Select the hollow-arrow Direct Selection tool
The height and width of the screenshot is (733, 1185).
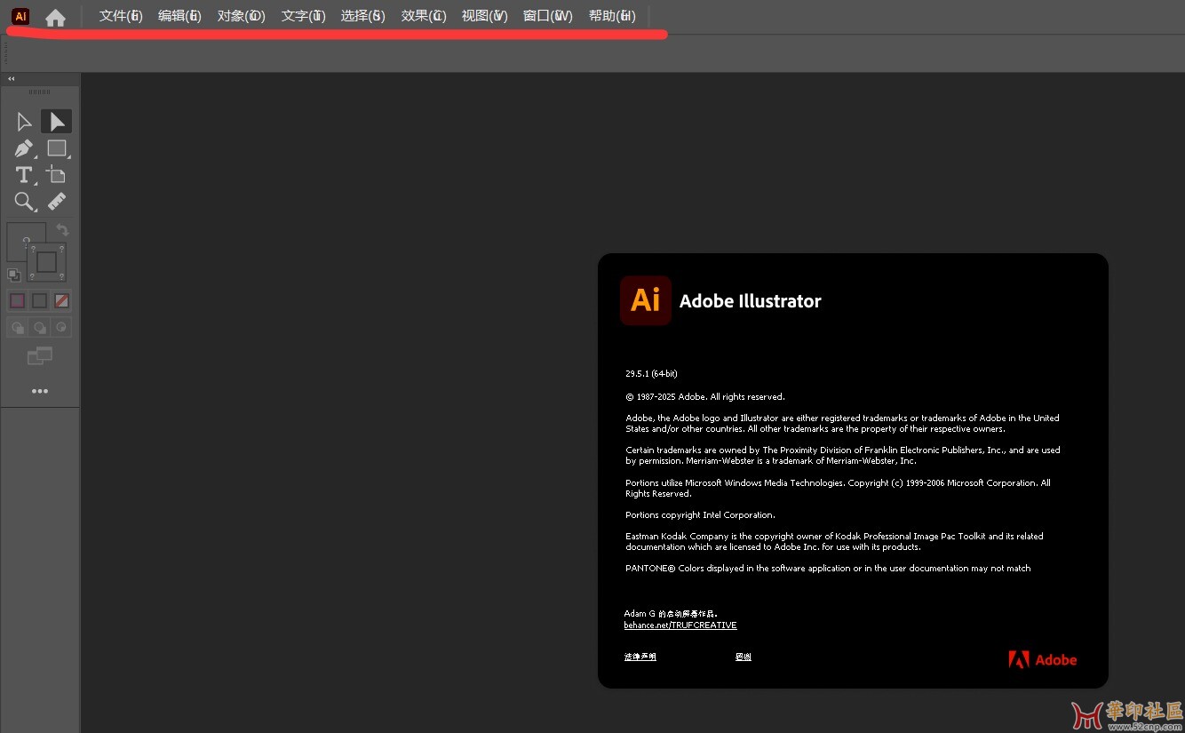coord(24,122)
